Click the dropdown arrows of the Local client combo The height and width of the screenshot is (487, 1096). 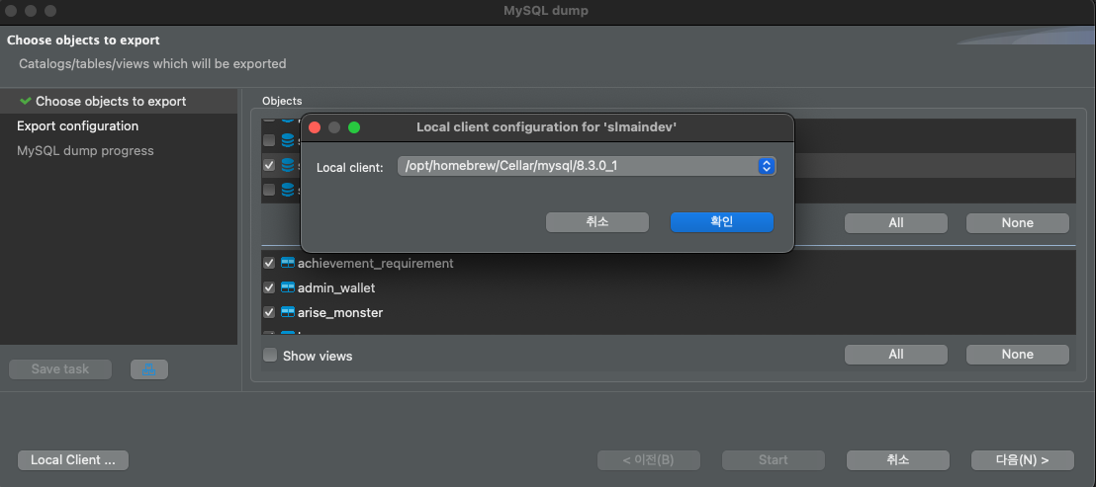coord(766,166)
